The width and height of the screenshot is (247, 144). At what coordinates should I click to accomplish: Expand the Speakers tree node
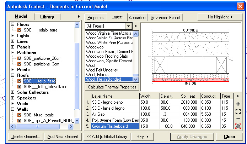click(x=12, y=98)
